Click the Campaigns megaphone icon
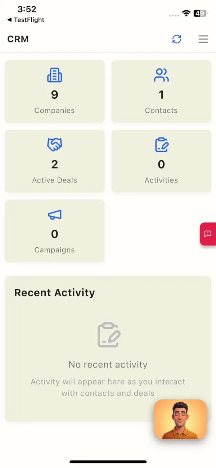 click(x=55, y=215)
